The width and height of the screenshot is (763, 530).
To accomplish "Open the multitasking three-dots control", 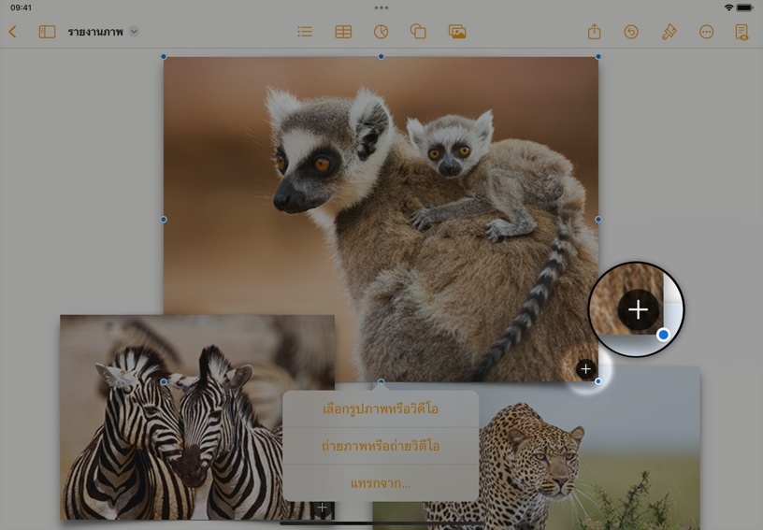I will click(x=381, y=7).
